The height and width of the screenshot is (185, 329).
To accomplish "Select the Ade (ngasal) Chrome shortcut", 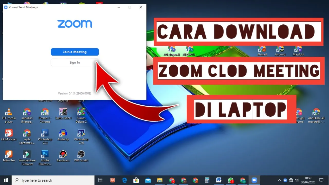I will click(172, 51).
